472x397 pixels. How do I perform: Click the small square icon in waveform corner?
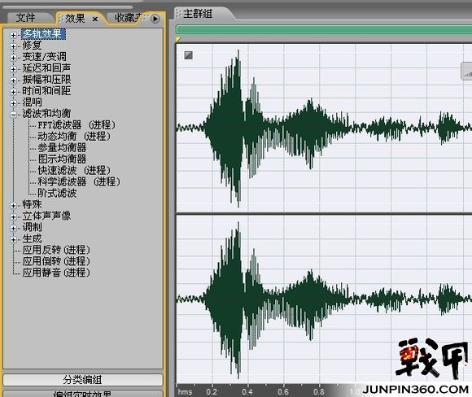[189, 55]
